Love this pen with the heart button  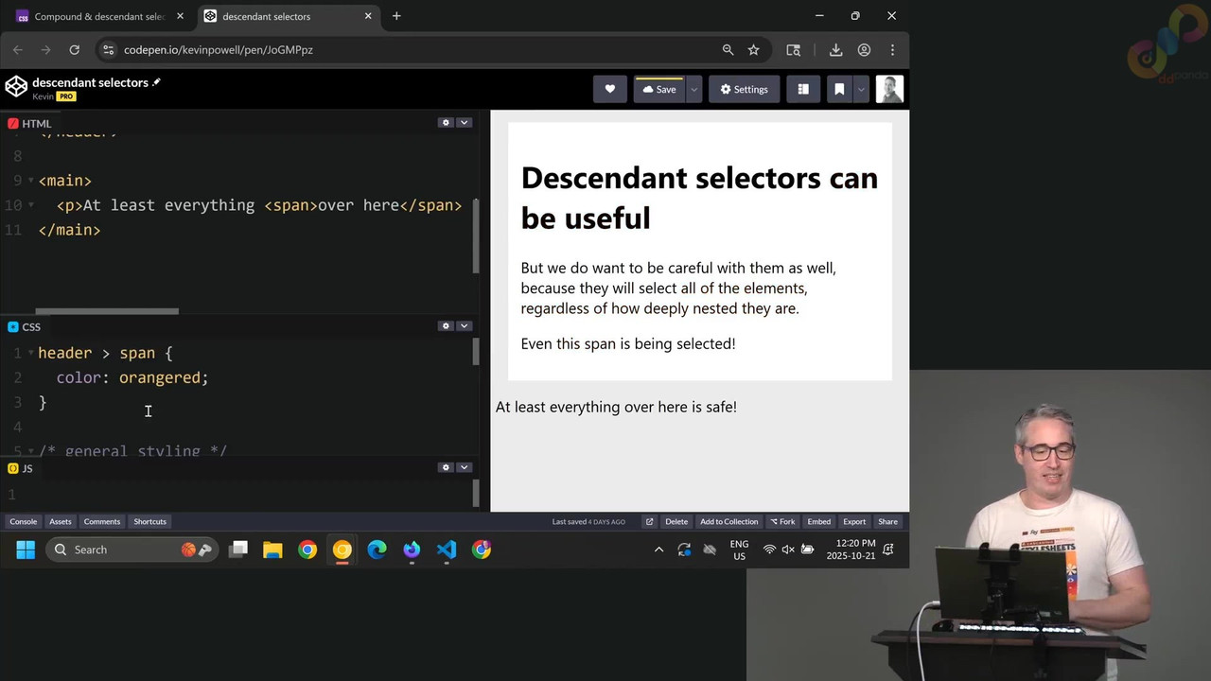coord(610,89)
